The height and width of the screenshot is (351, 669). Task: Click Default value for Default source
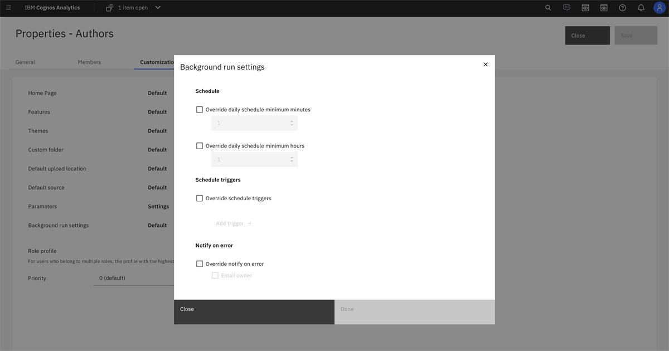(x=157, y=188)
